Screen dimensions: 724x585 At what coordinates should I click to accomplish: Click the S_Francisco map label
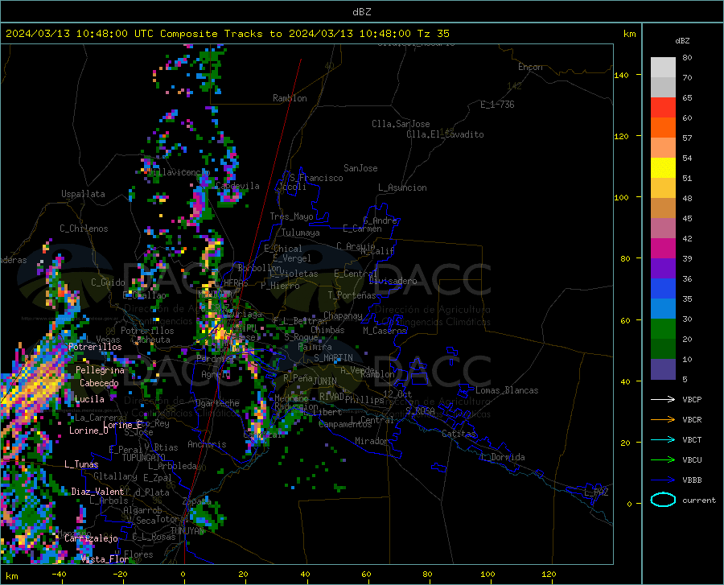tap(316, 178)
